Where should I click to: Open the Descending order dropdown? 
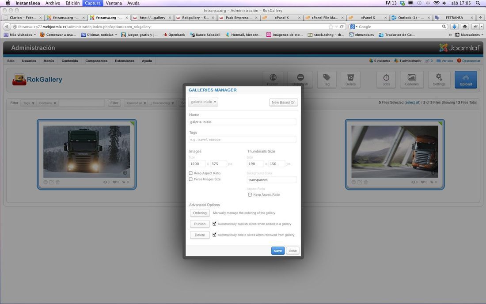(x=162, y=103)
